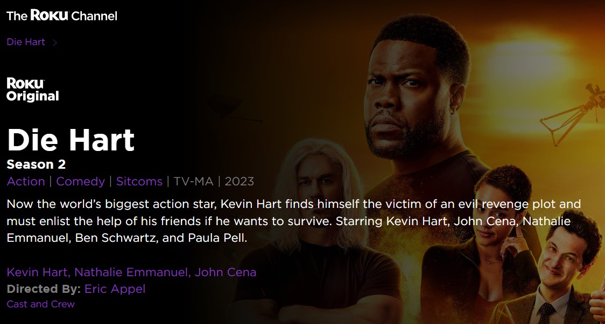The height and width of the screenshot is (324, 605).
Task: Click the 2023 release year
Action: click(x=239, y=182)
